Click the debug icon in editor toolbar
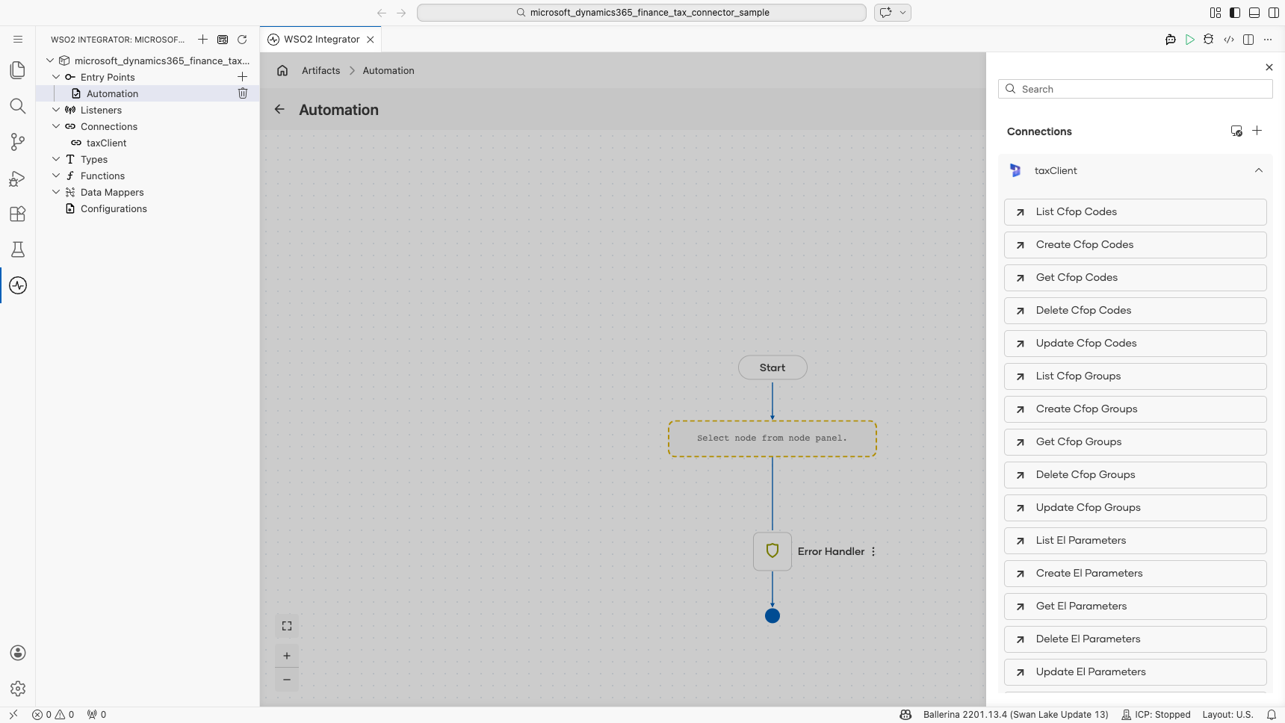This screenshot has width=1285, height=723. point(1209,40)
